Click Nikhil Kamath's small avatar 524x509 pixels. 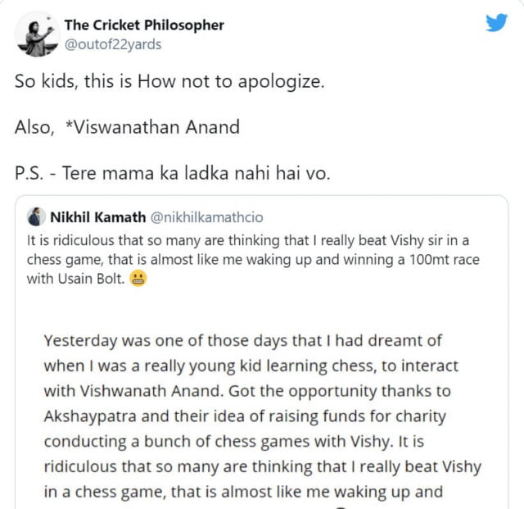point(36,218)
